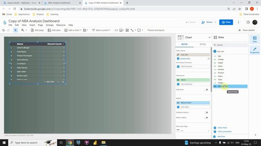Edit the nba_view data source pencil
This screenshot has width=261, height=146.
point(178,55)
